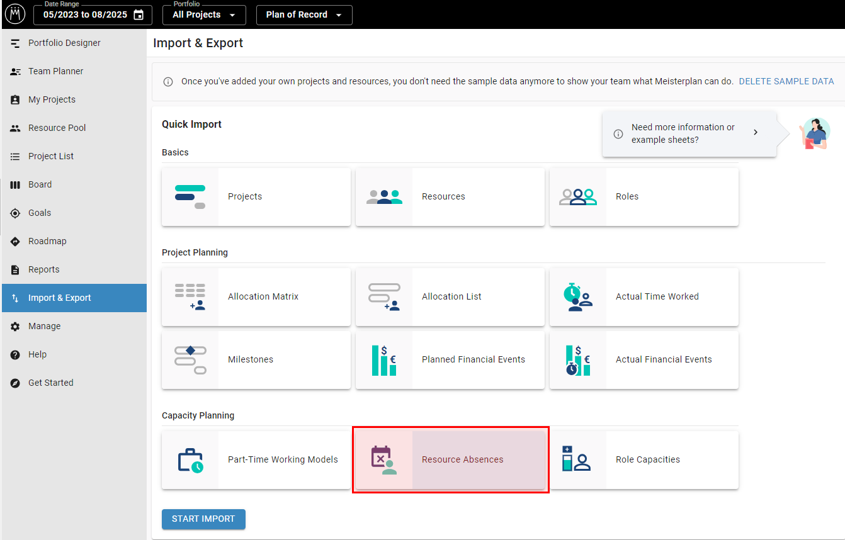The height and width of the screenshot is (540, 845).
Task: Click the START IMPORT button
Action: point(203,519)
